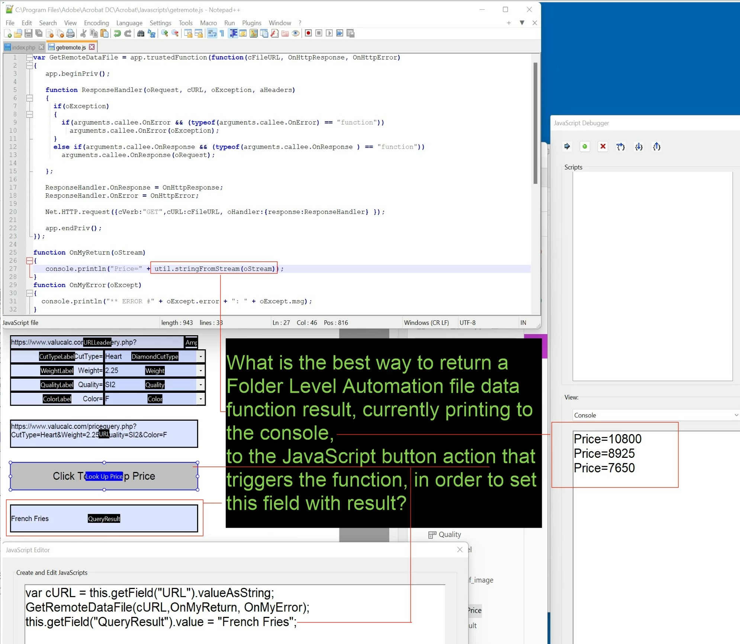This screenshot has height=644, width=740.
Task: Click the Print icon in Notepad++ toolbar
Action: 70,33
